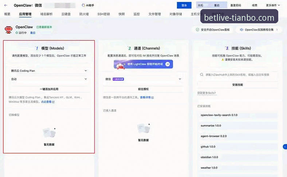
Task: Open the 微信 channel dropdown
Action: (143, 79)
